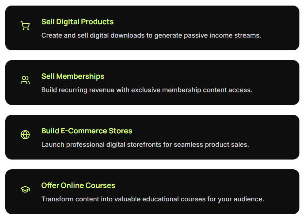Click the shopping cart icon
The height and width of the screenshot is (220, 304).
click(25, 25)
